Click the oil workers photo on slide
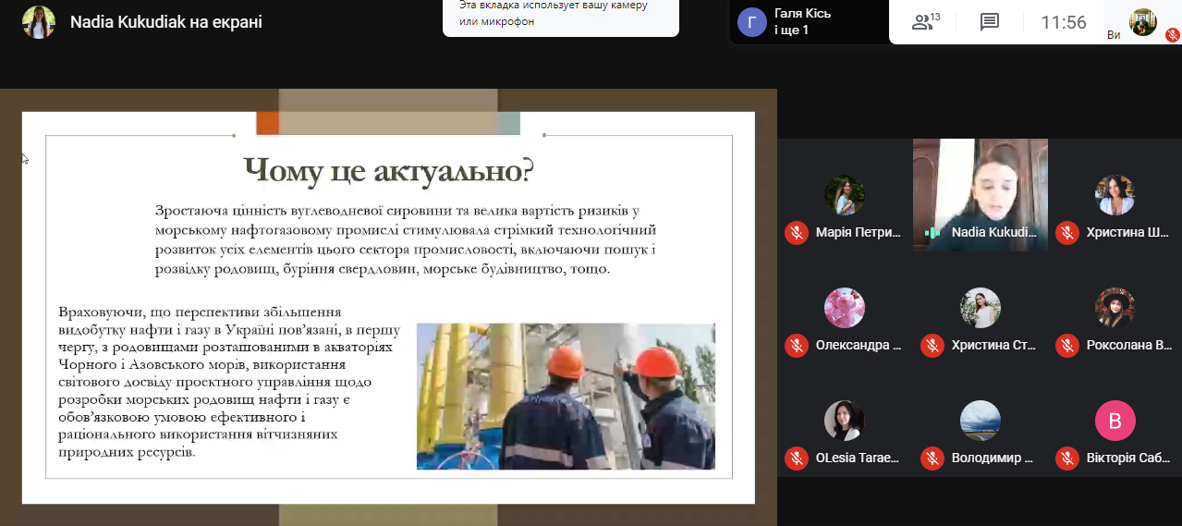The height and width of the screenshot is (526, 1182). tap(566, 396)
